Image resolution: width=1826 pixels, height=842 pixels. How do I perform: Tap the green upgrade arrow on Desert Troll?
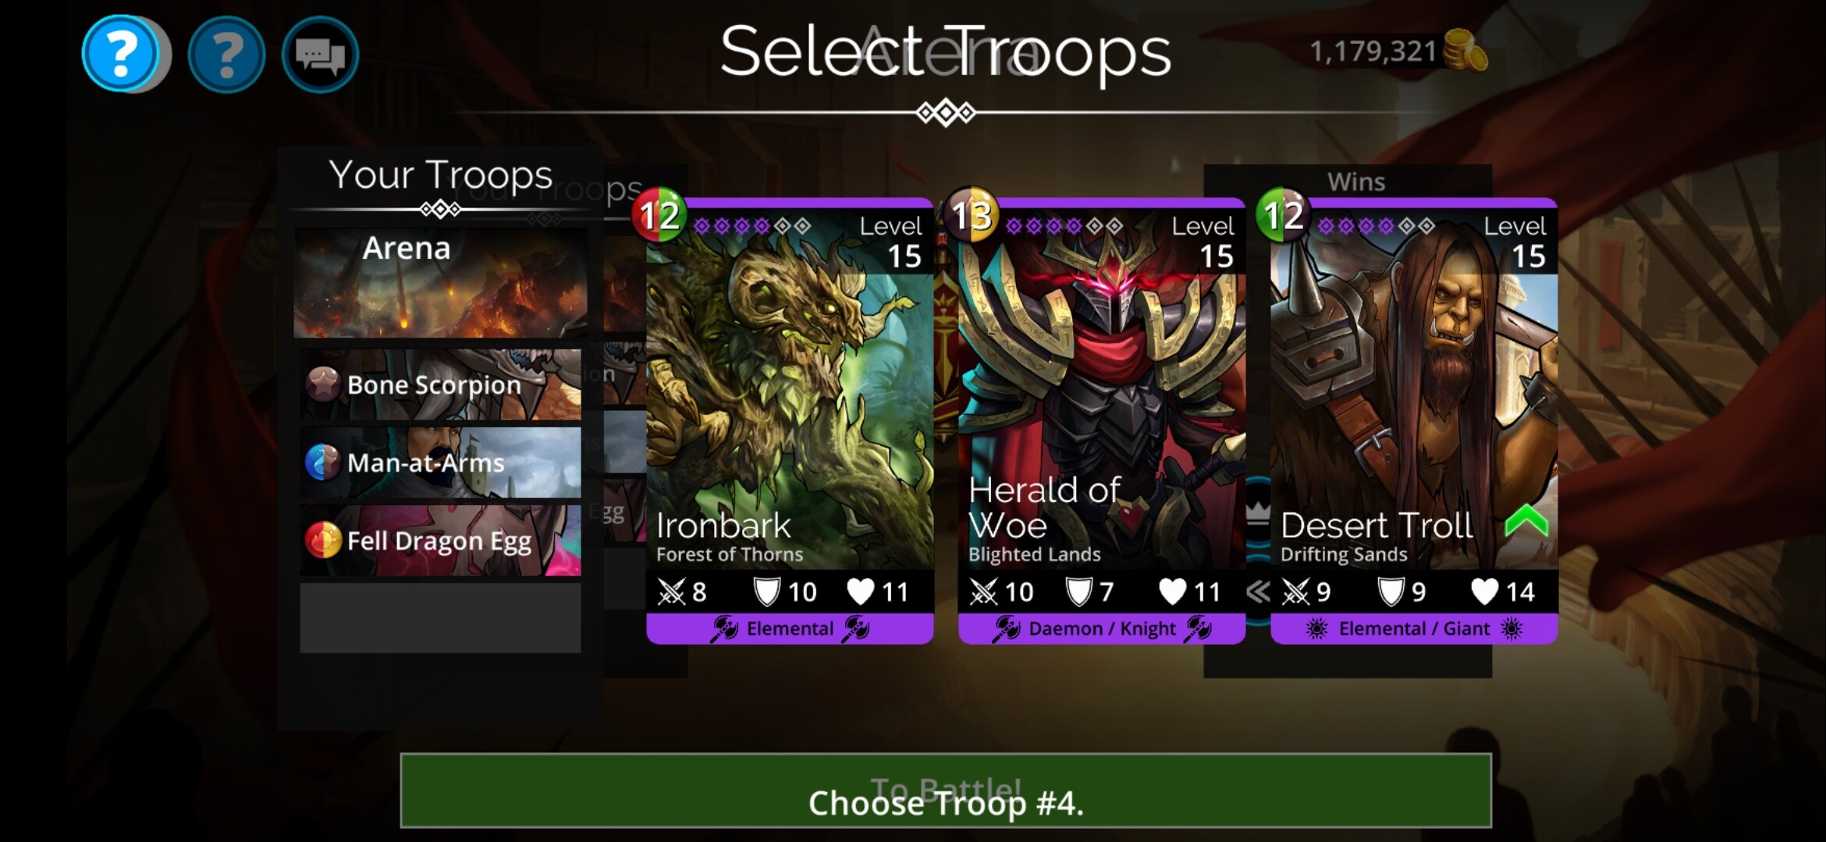coord(1526,521)
